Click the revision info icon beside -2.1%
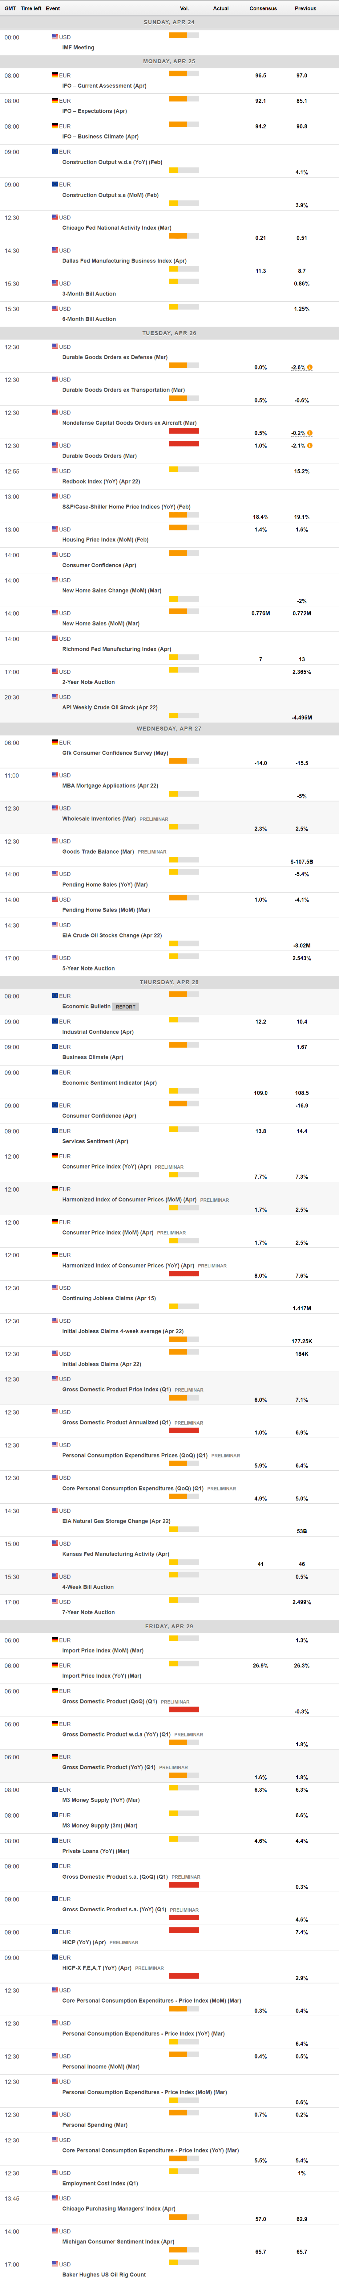The height and width of the screenshot is (2282, 339). [310, 446]
